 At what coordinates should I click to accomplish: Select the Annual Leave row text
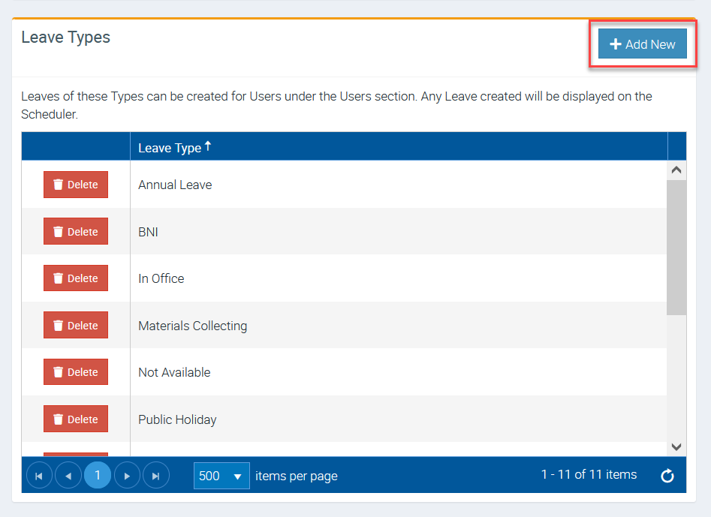tap(175, 185)
